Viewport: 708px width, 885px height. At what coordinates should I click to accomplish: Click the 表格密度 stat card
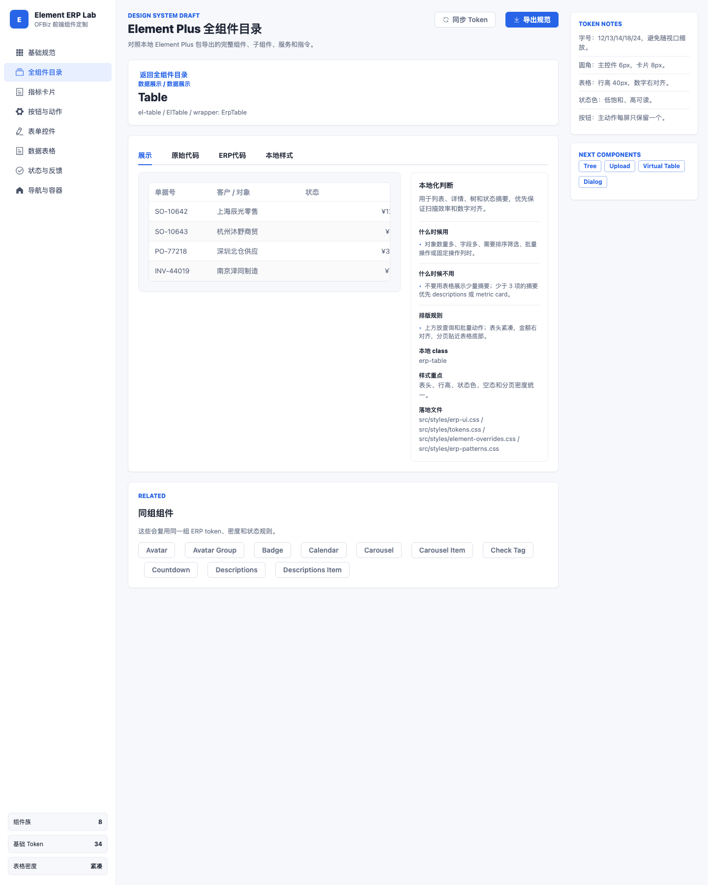[x=58, y=866]
